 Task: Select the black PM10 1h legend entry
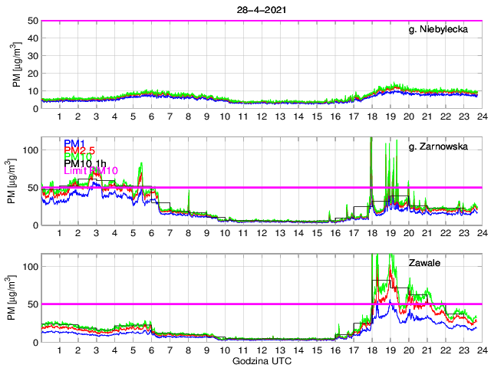click(x=87, y=162)
